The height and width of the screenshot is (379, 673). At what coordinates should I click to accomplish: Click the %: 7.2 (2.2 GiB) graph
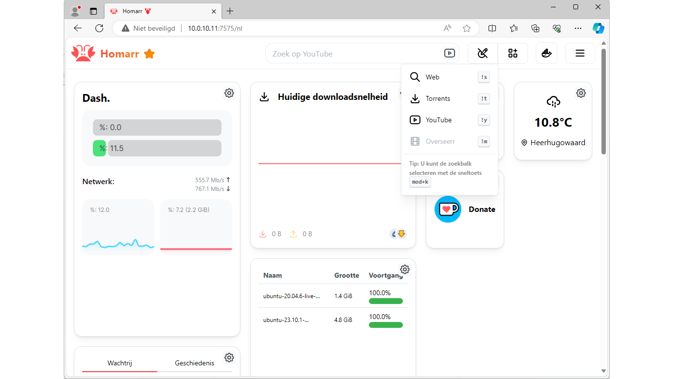[196, 227]
